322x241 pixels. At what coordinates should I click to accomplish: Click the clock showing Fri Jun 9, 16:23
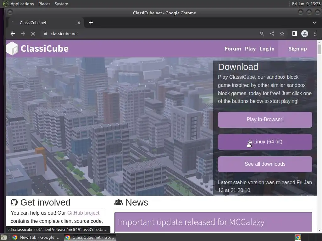tap(306, 4)
